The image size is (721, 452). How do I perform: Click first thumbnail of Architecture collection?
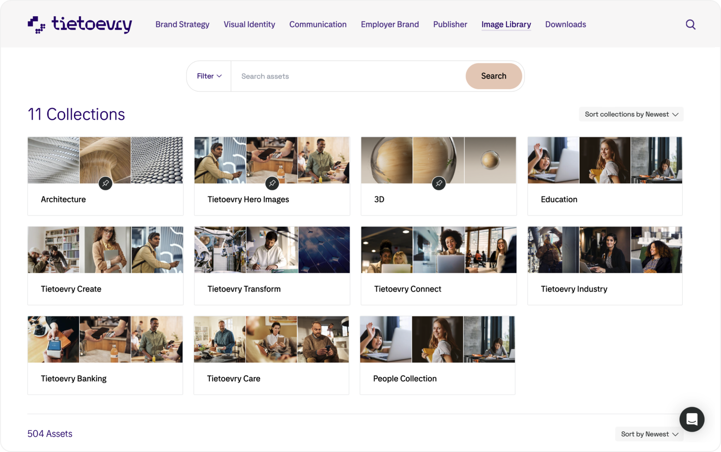(x=53, y=160)
